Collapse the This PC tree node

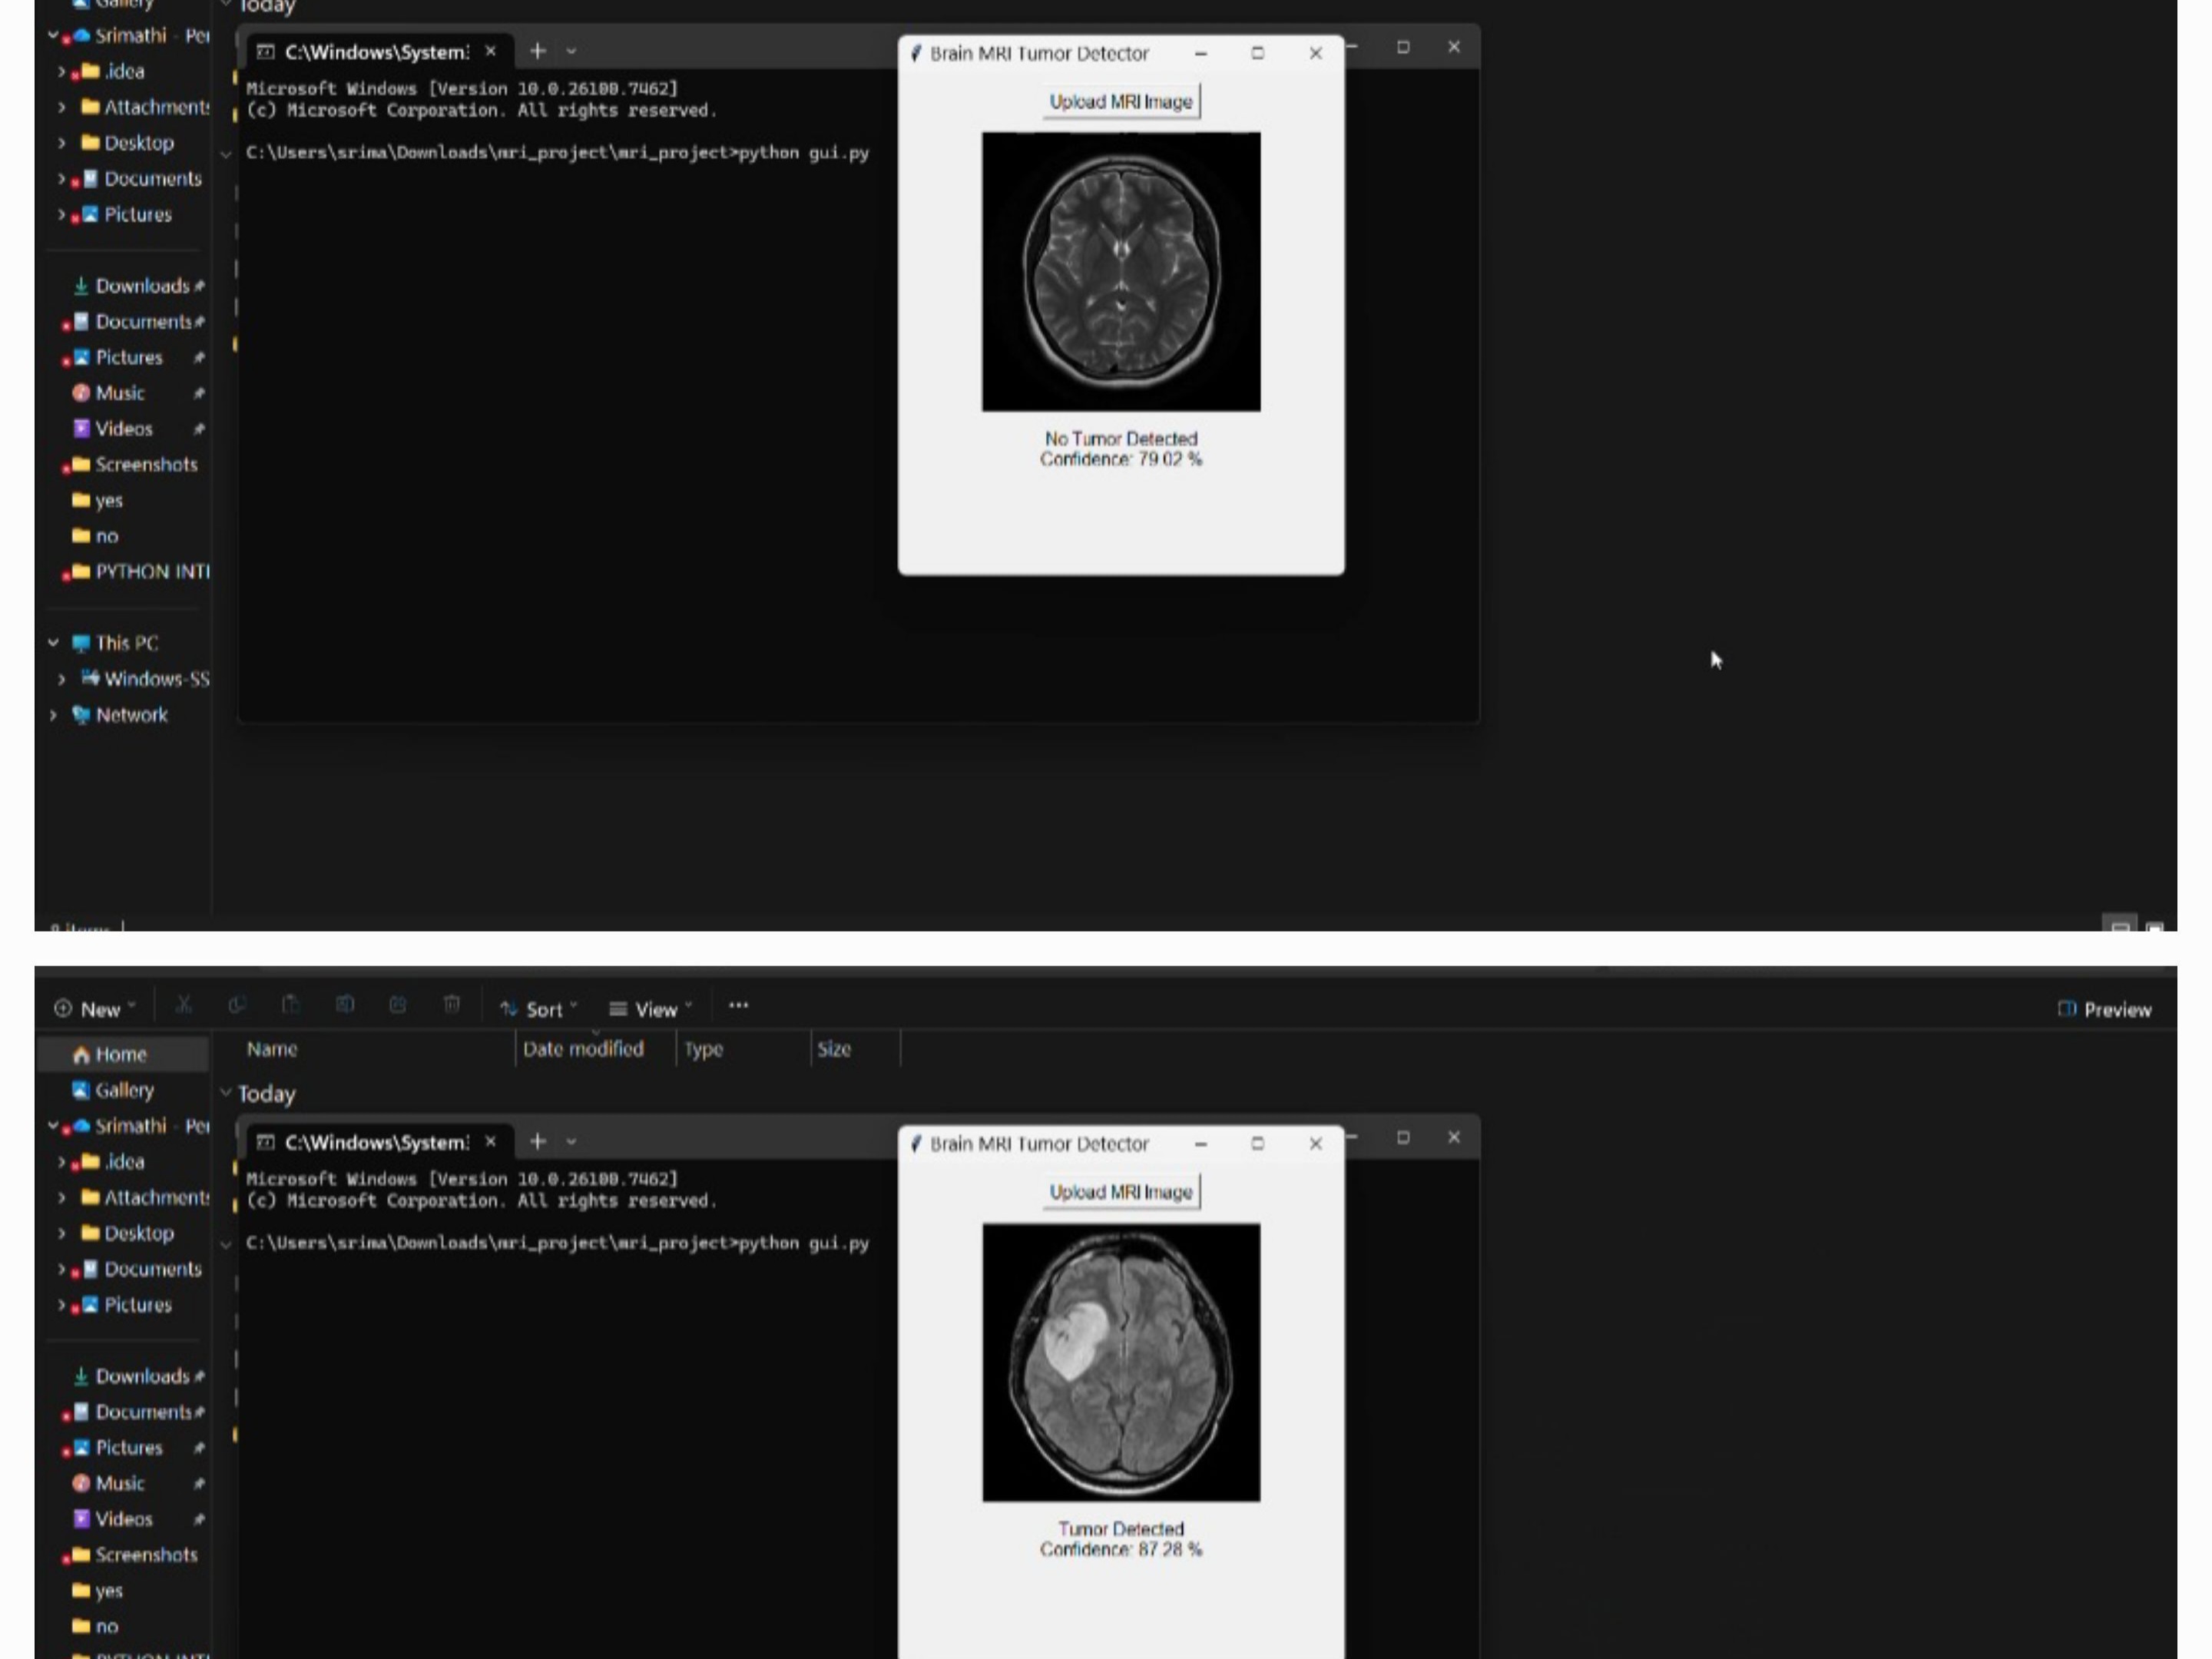pos(53,643)
